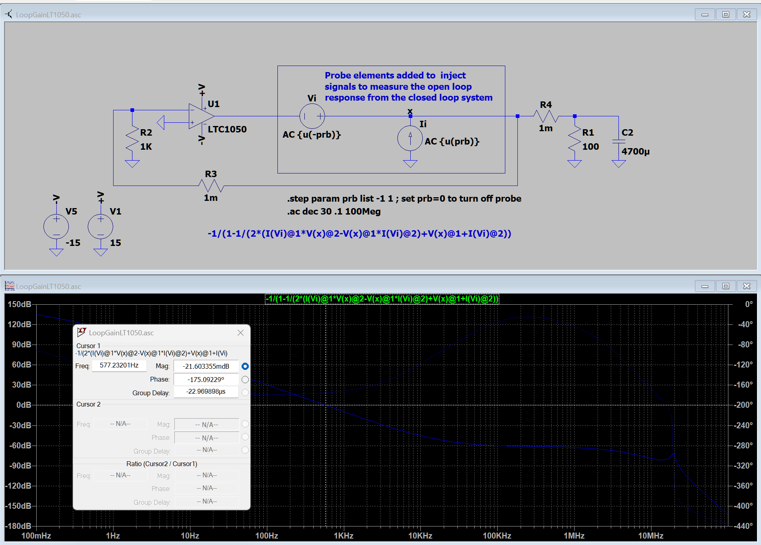The image size is (761, 545).
Task: Click the V5 voltage source symbol
Action: click(x=56, y=227)
